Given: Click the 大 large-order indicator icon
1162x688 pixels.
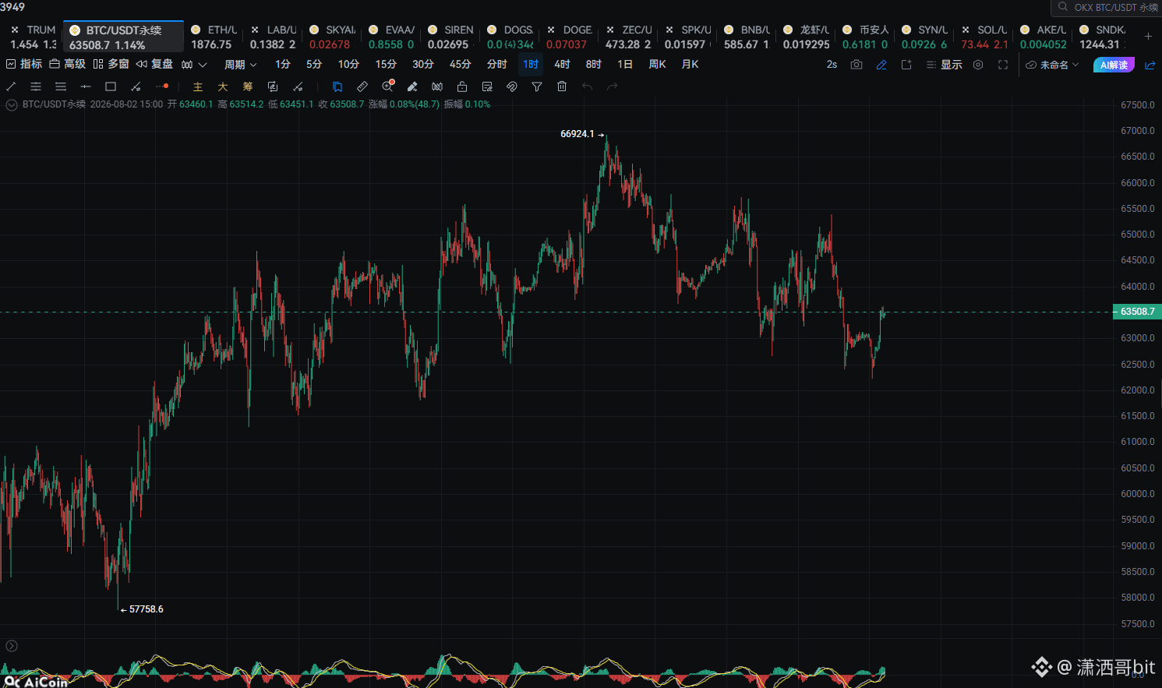Looking at the screenshot, I should 223,86.
